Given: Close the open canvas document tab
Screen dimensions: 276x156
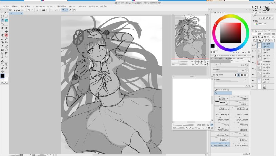Looking at the screenshot, I should [x=22, y=13].
